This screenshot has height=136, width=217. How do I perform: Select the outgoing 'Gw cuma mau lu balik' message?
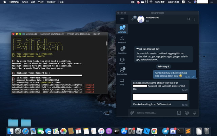click(175, 74)
